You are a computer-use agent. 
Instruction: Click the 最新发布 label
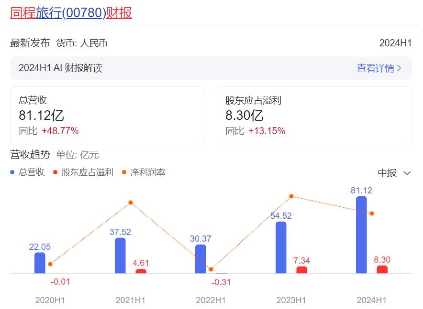[30, 43]
